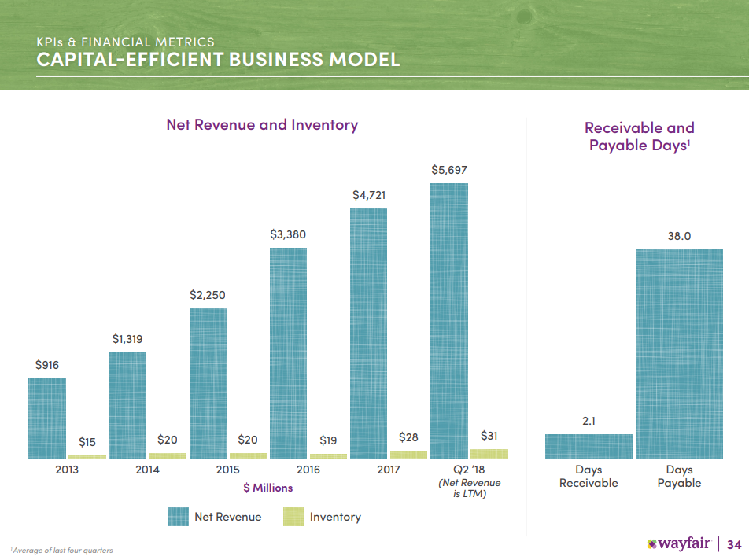Click the 'Net Revenue' legend text
This screenshot has width=749, height=560.
(x=228, y=517)
